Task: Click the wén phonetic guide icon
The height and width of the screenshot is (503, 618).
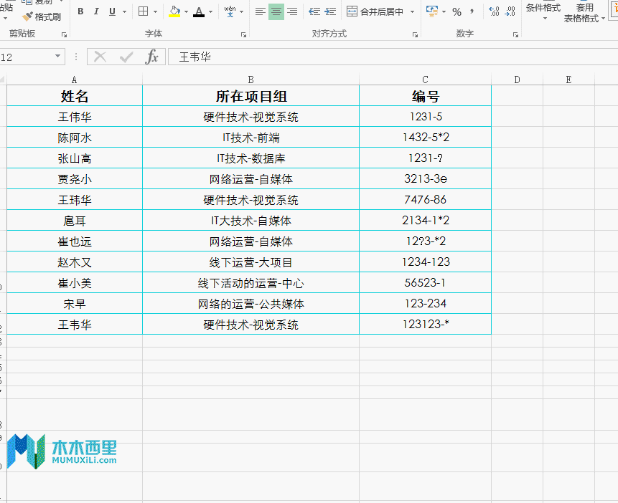Action: click(230, 11)
